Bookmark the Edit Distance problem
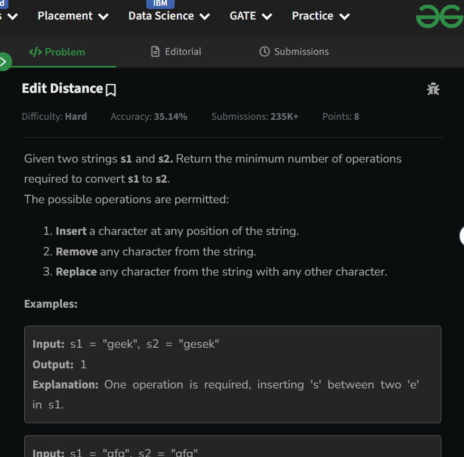 click(111, 90)
